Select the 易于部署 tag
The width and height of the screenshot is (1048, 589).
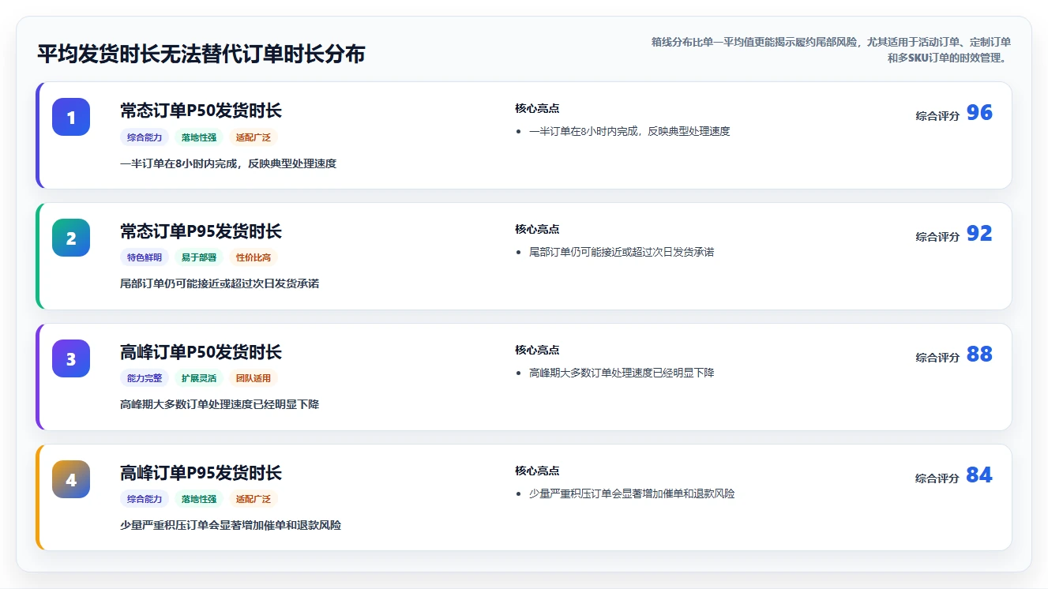click(199, 257)
